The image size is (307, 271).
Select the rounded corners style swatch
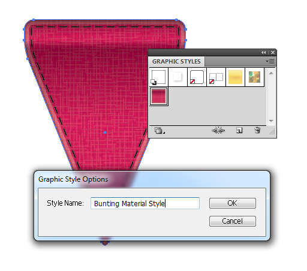[197, 77]
